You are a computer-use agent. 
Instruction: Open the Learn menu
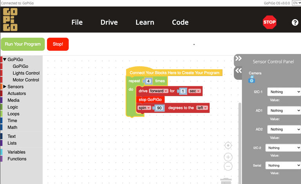click(145, 22)
